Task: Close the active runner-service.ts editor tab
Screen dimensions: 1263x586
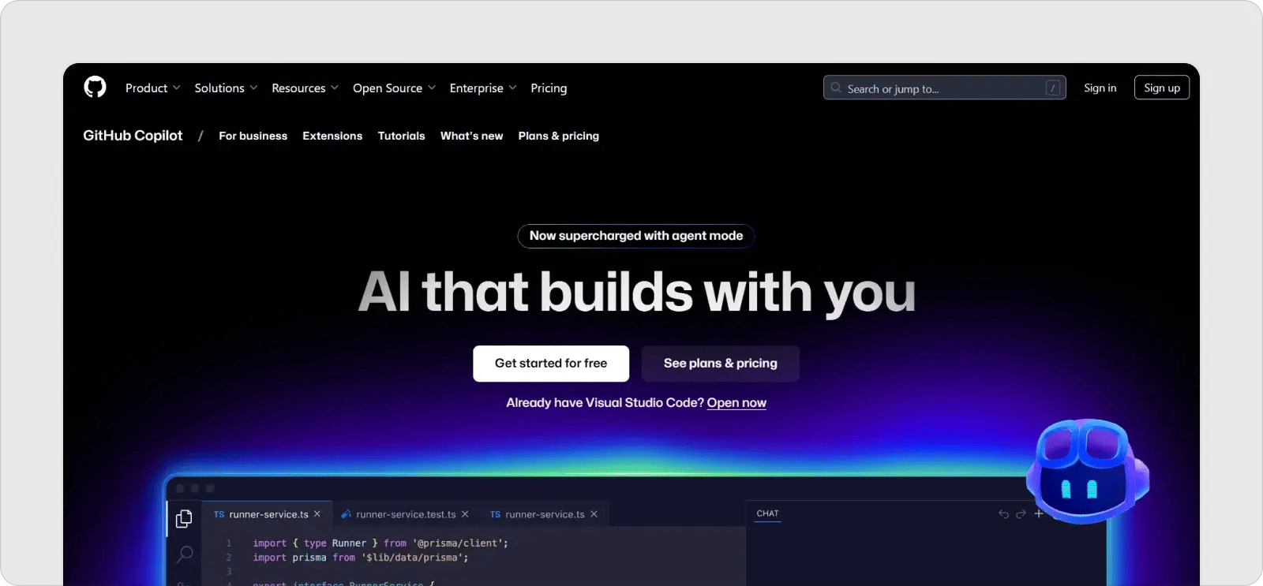Action: click(x=317, y=514)
